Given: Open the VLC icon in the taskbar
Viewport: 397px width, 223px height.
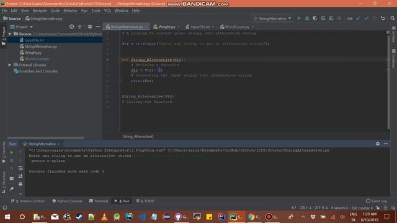Looking at the screenshot, I should pos(104,217).
